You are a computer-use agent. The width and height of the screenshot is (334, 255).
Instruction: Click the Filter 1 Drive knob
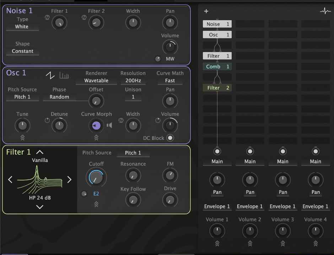170,200
